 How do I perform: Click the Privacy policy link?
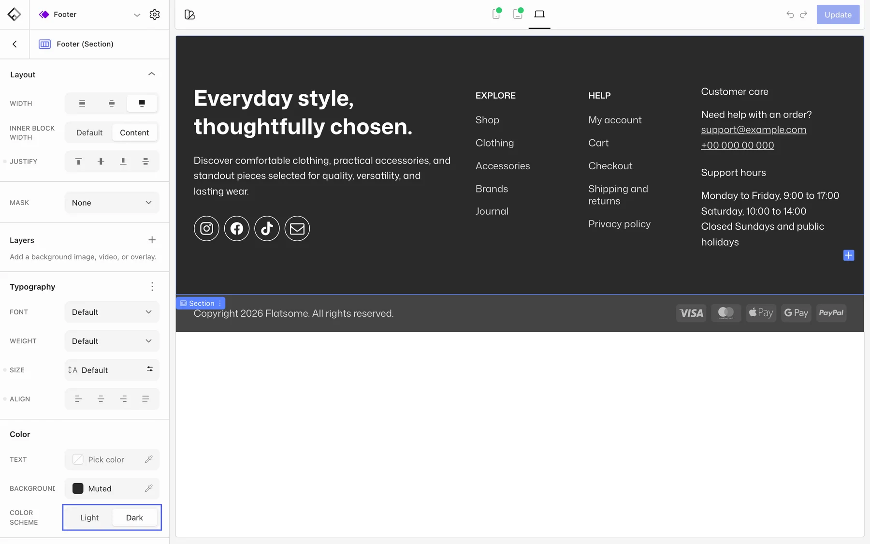(x=619, y=224)
